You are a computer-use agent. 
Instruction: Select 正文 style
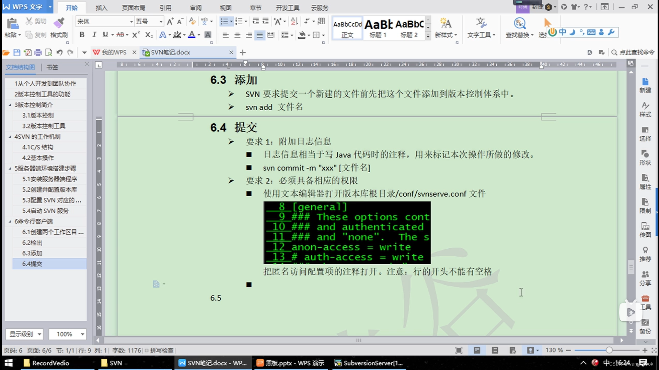[x=347, y=28]
